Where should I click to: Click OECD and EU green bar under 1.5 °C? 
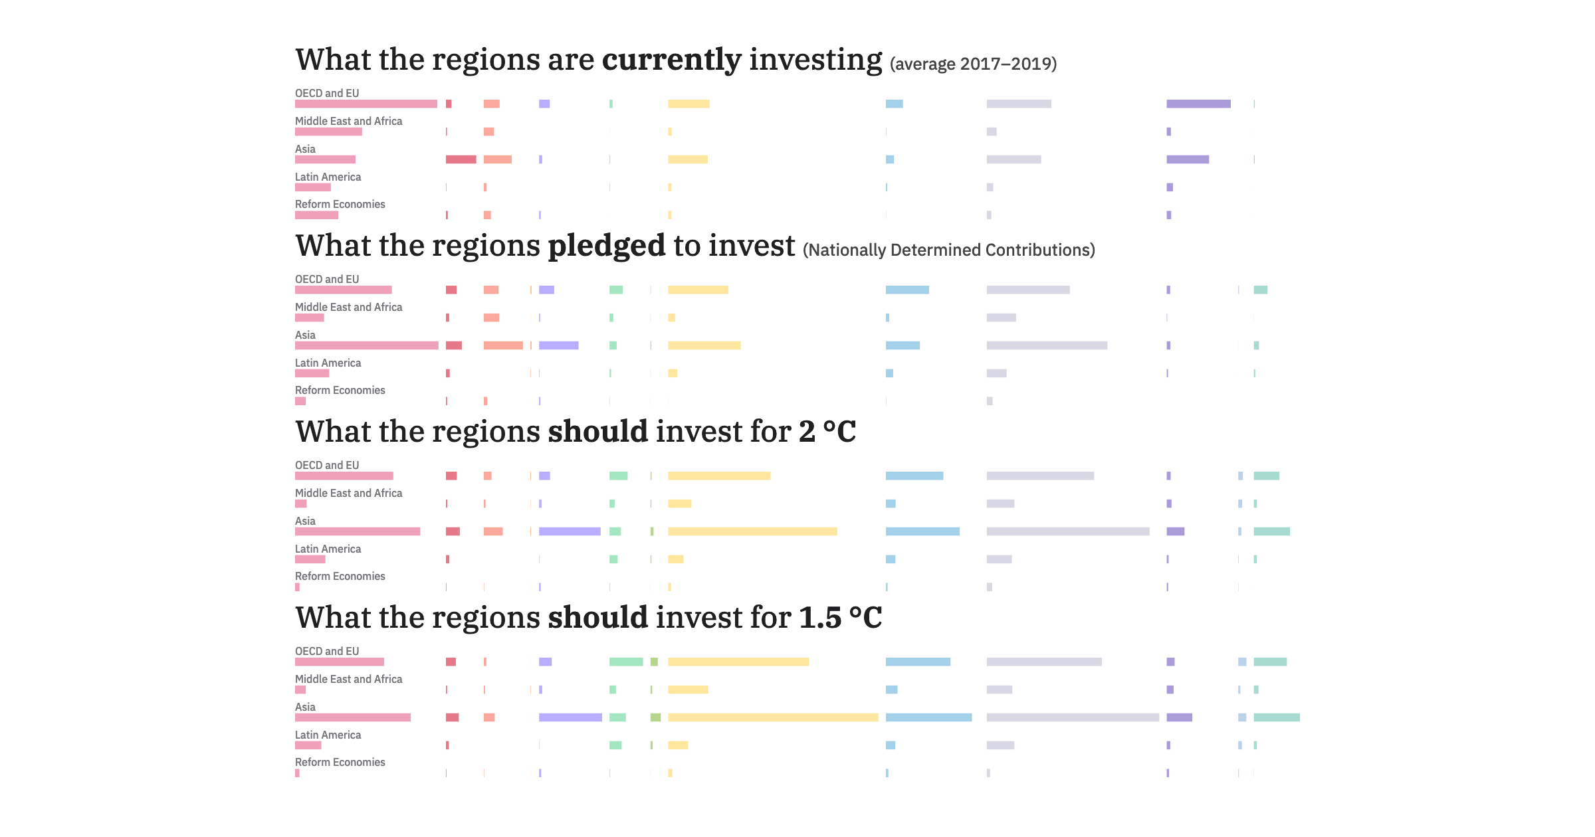[626, 662]
